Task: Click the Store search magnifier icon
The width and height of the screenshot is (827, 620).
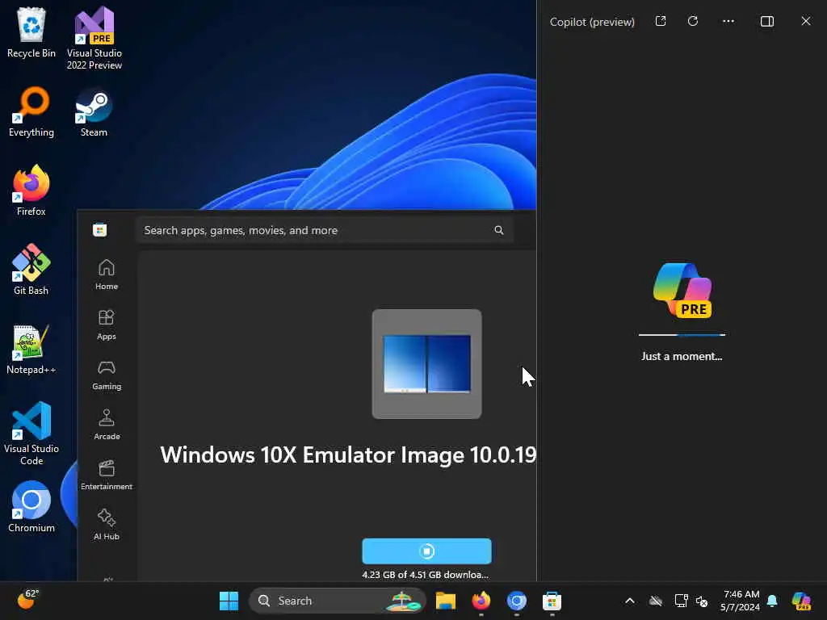Action: 498,230
